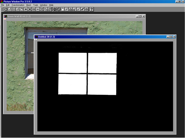
Task: Select the thick diagonal brush tool icon
Action: click(83, 9)
